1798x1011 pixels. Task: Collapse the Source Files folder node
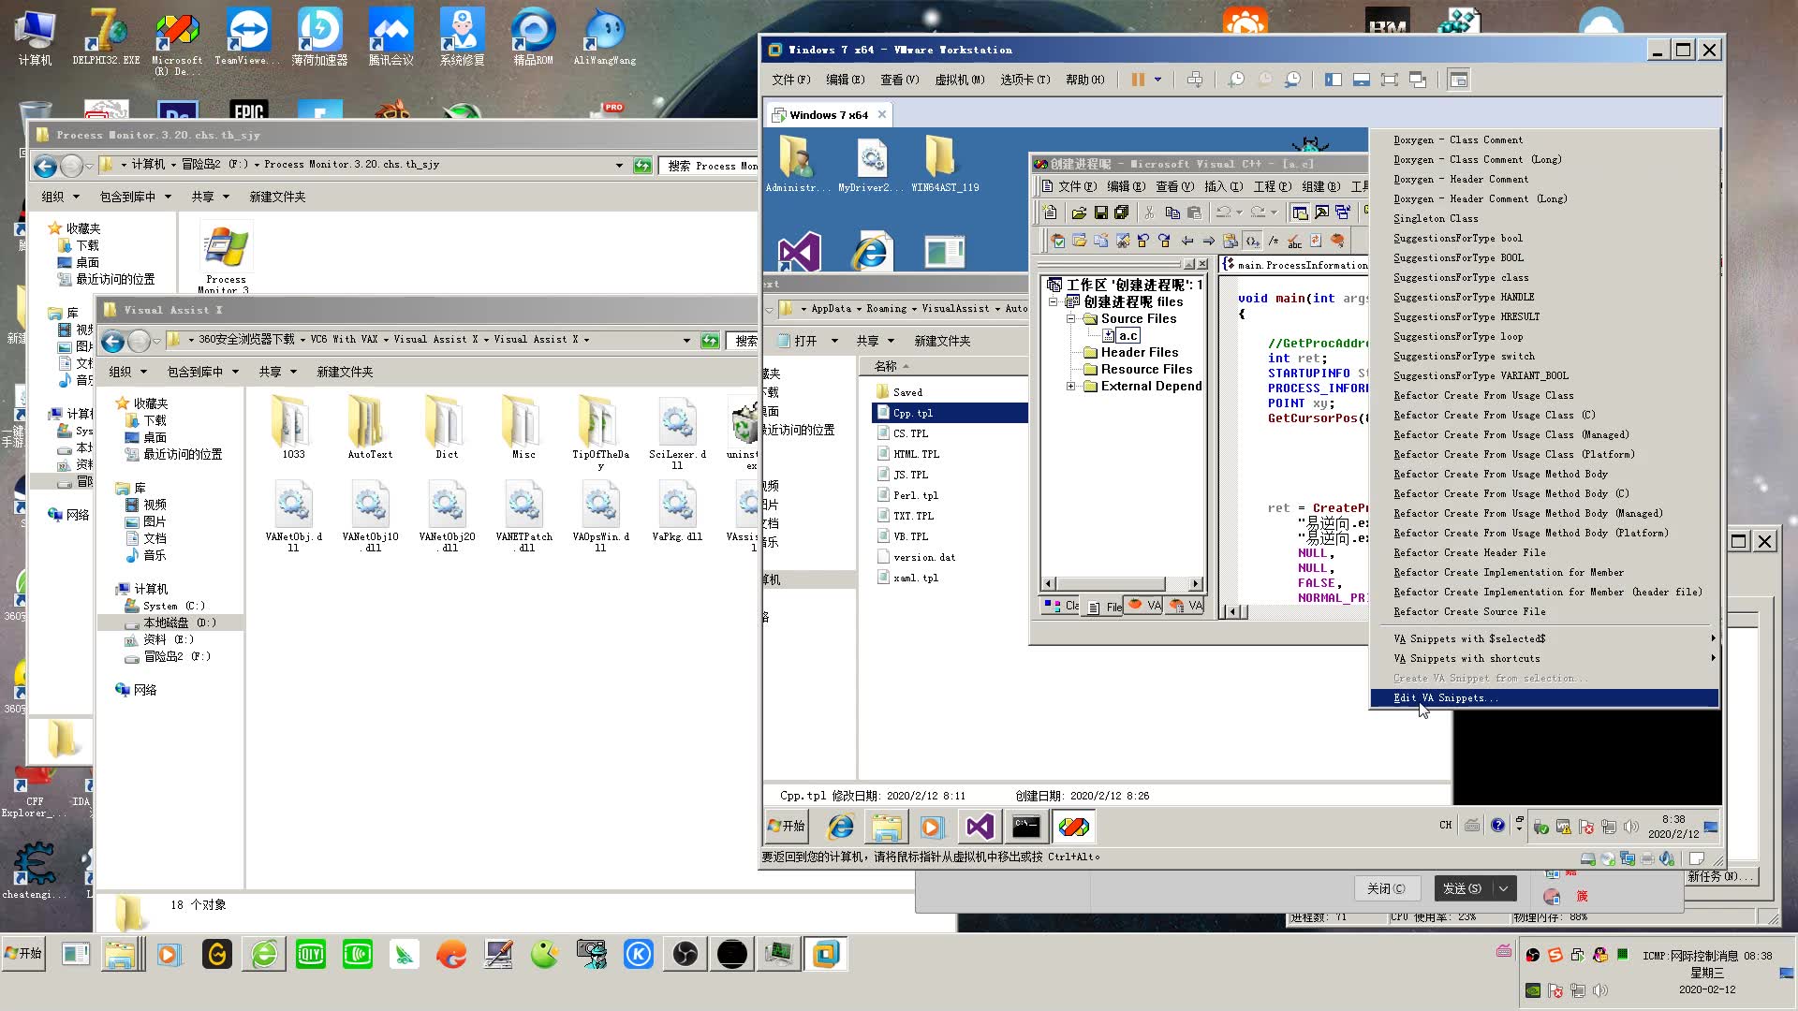click(x=1070, y=318)
